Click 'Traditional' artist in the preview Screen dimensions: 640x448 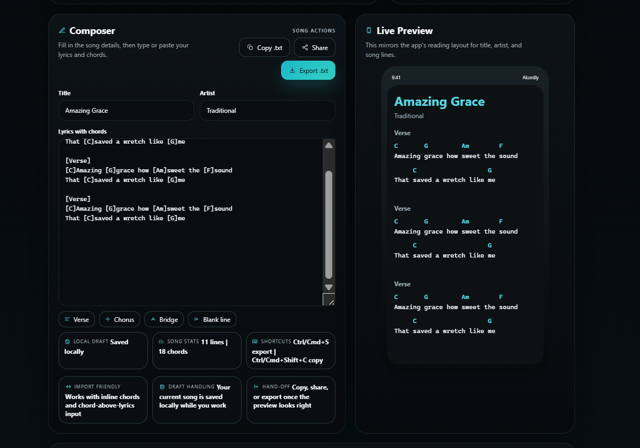point(409,116)
